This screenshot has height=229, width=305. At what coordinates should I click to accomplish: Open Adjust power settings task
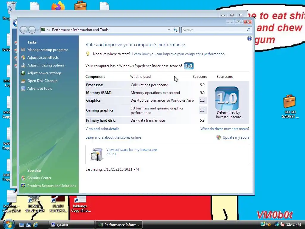44,73
